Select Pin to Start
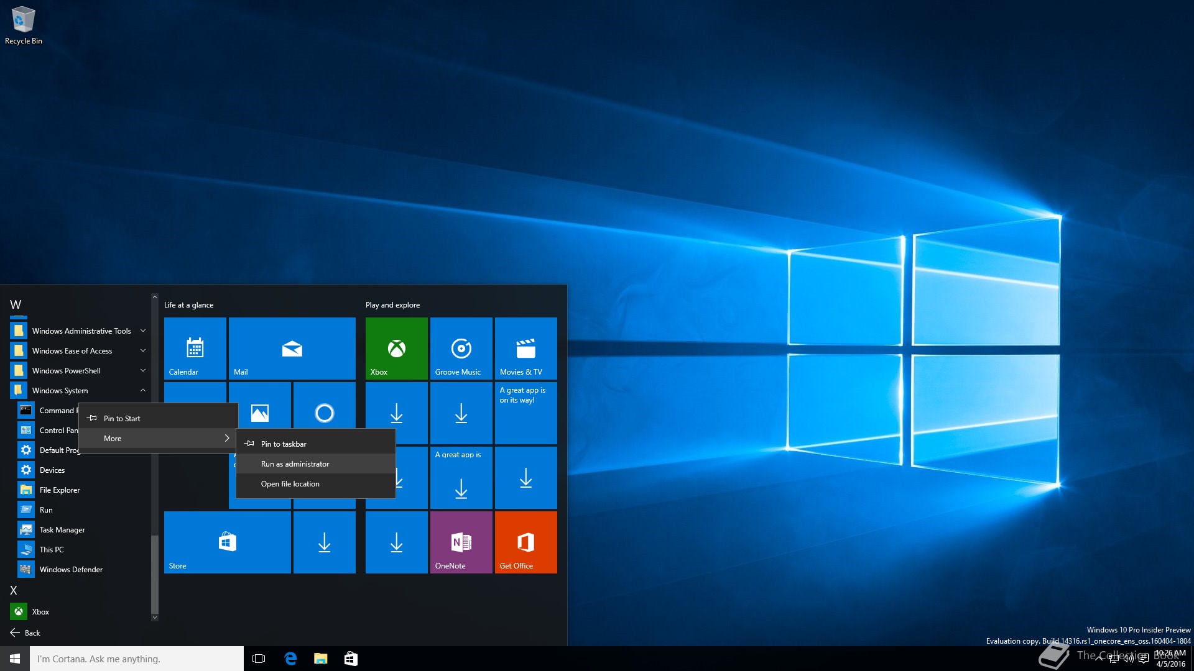Viewport: 1194px width, 671px height. click(159, 419)
